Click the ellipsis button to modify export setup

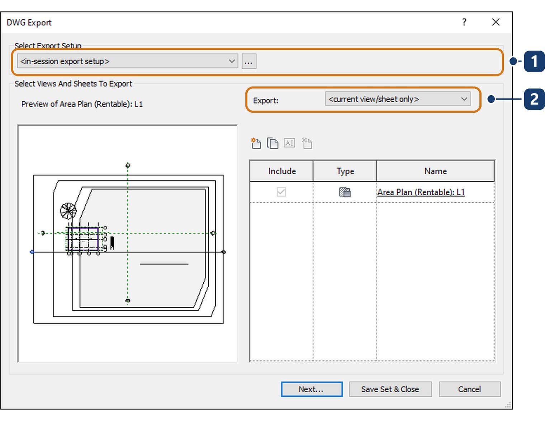249,61
